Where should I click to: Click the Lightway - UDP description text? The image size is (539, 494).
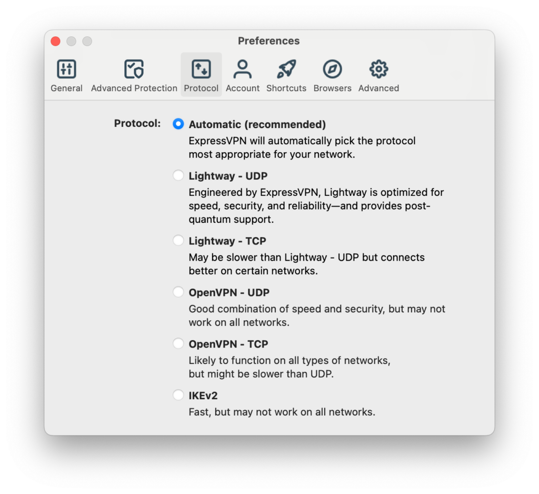pos(316,206)
